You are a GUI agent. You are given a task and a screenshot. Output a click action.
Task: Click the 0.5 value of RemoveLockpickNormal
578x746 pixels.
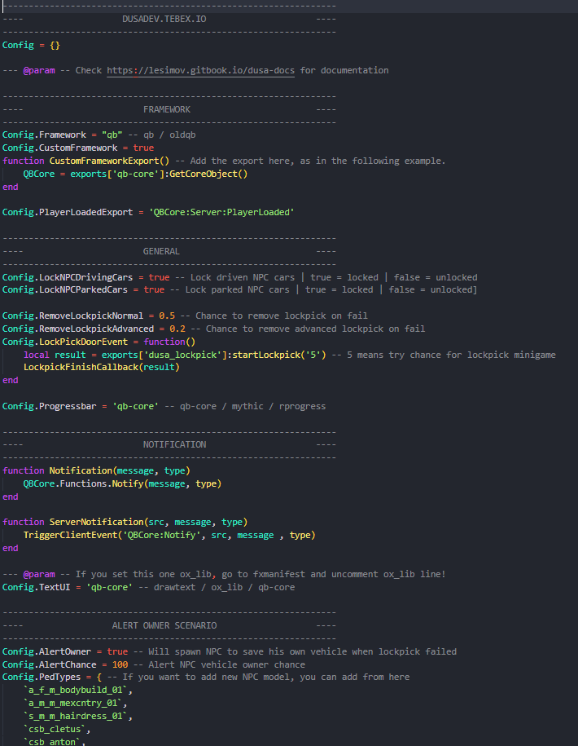tap(166, 316)
